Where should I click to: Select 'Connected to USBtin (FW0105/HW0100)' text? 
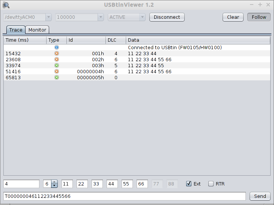point(175,48)
